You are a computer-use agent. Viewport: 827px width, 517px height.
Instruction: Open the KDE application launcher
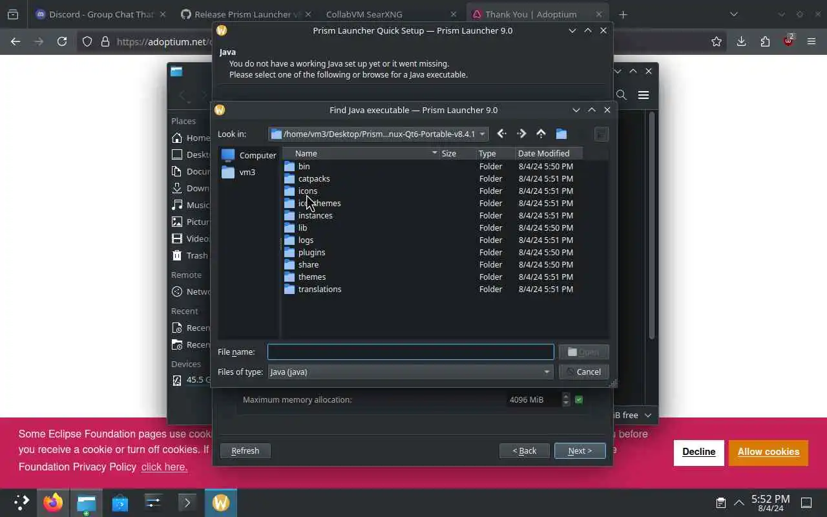[x=21, y=502]
